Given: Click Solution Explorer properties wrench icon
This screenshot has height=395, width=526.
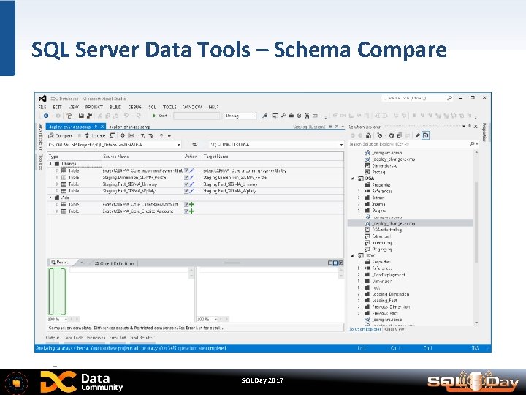Looking at the screenshot, I should pyautogui.click(x=418, y=135).
